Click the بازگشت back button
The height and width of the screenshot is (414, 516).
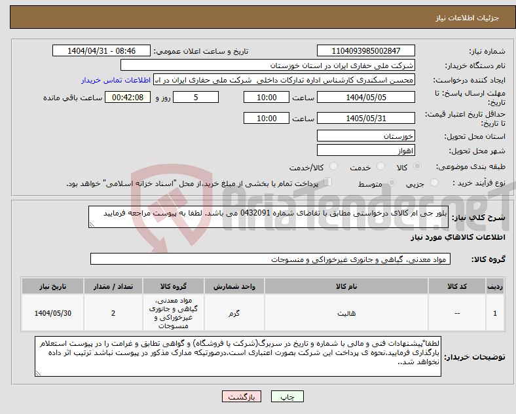click(x=242, y=396)
